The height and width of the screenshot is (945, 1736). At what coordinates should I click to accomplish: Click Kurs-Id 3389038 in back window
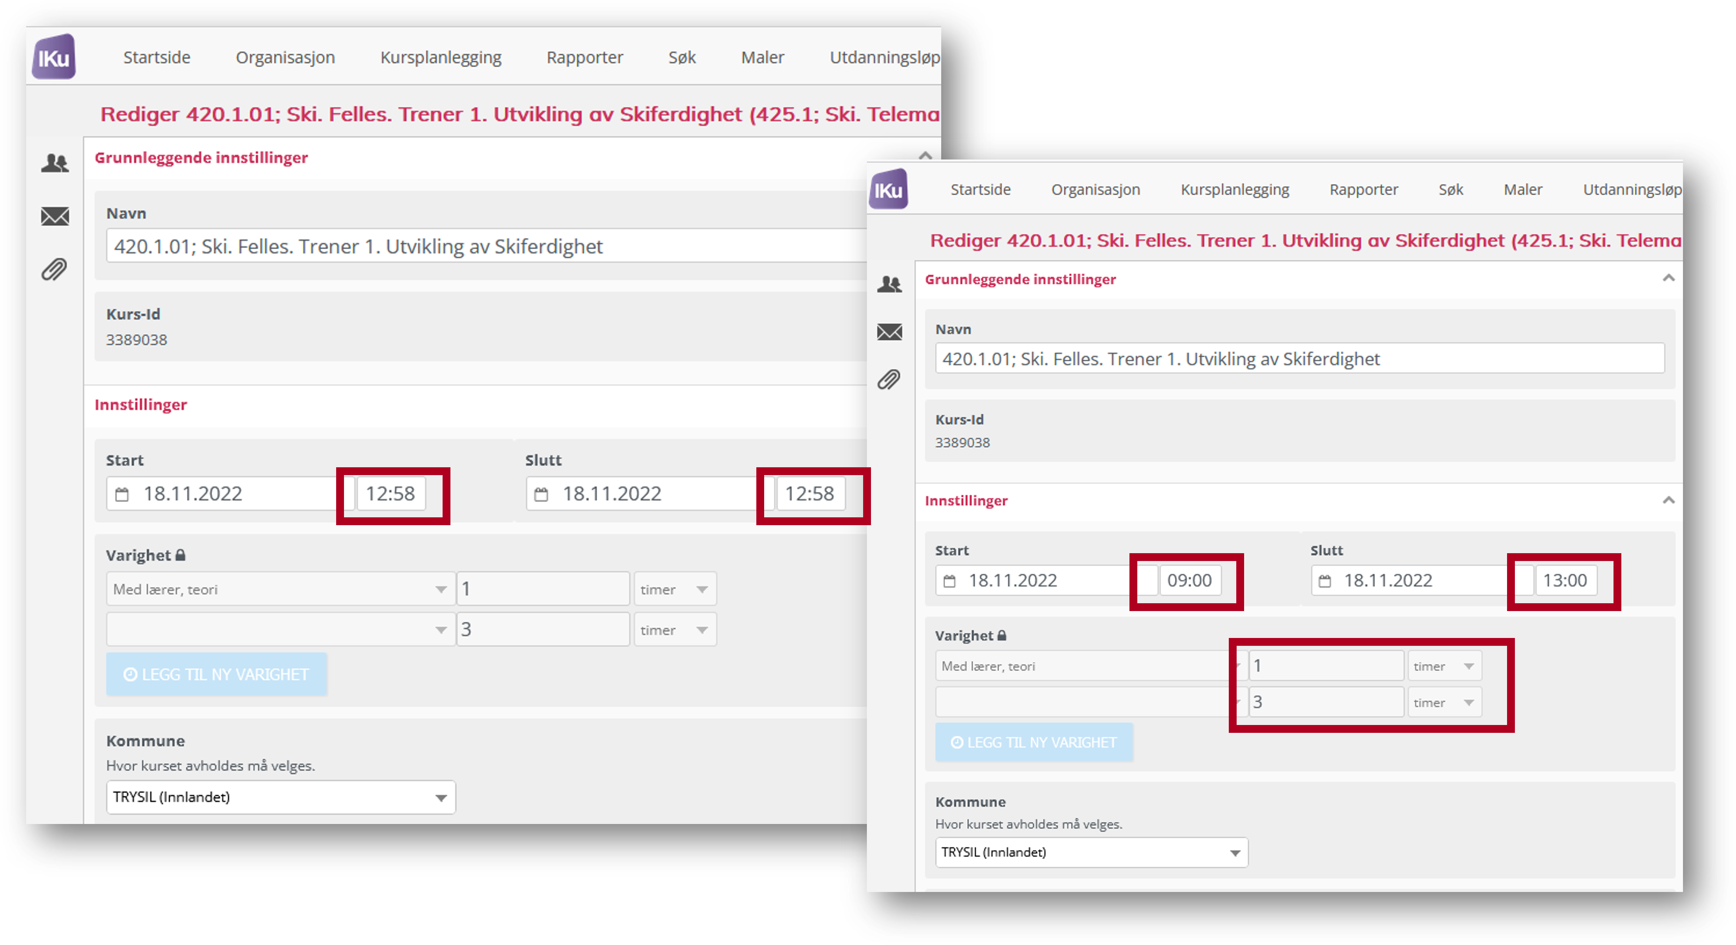click(x=137, y=340)
